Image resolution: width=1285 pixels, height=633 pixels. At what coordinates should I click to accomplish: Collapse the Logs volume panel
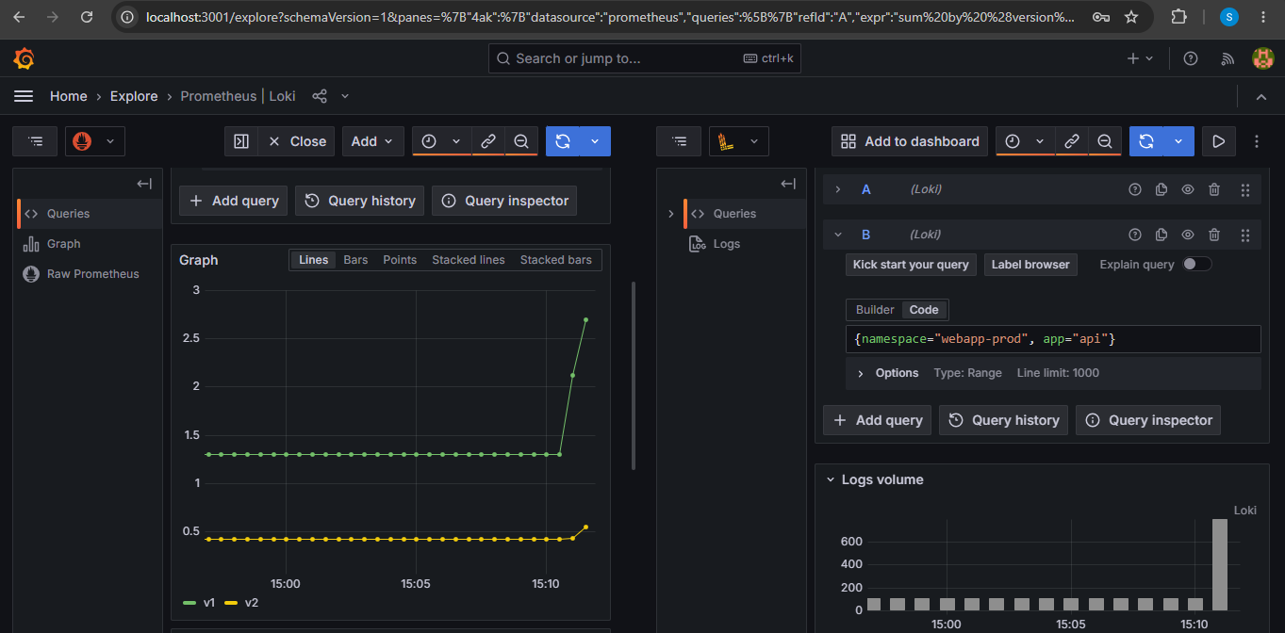[x=831, y=479]
